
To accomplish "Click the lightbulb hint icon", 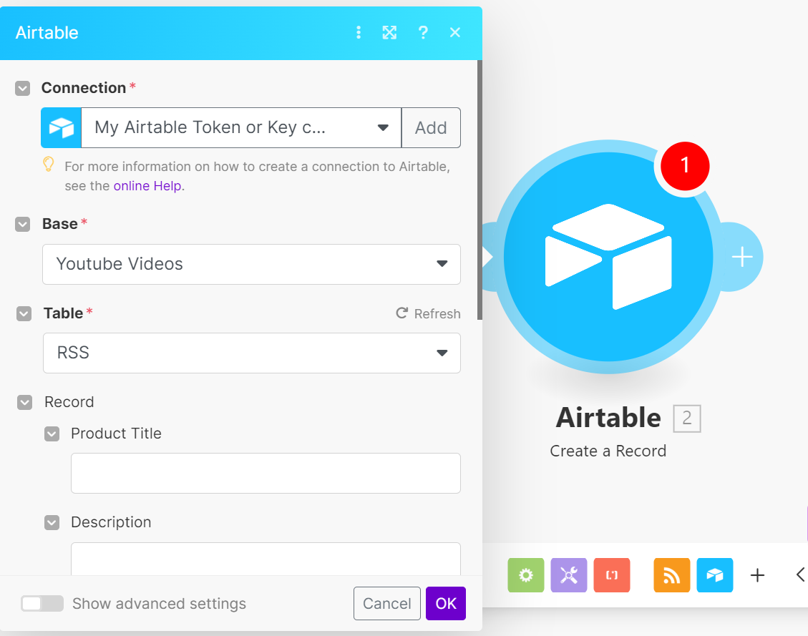I will click(x=49, y=165).
